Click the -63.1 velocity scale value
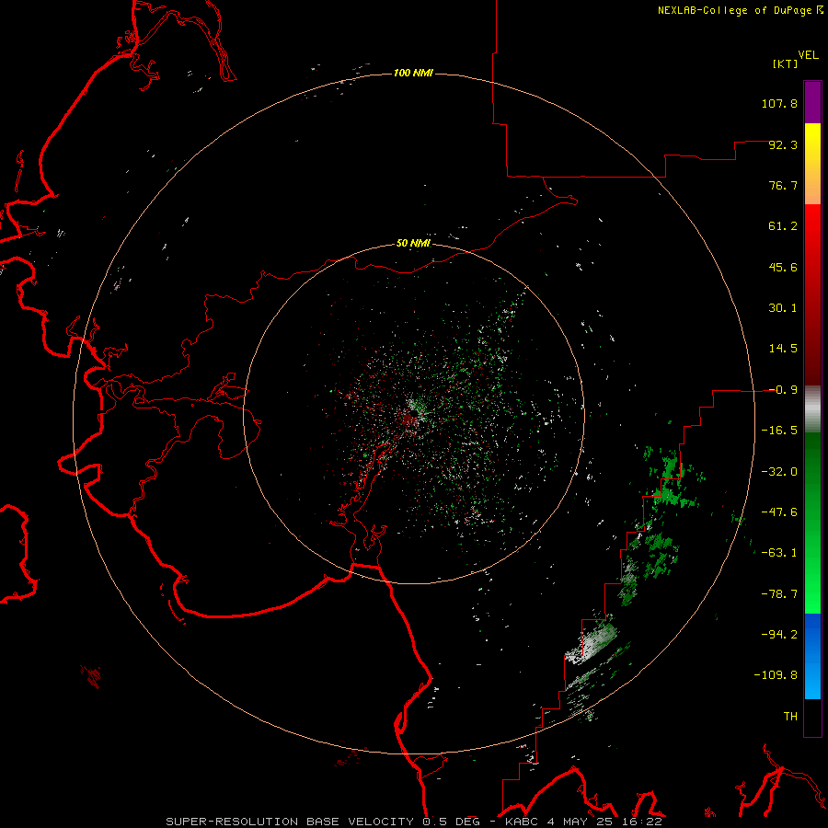Viewport: 828px width, 828px height. click(779, 553)
